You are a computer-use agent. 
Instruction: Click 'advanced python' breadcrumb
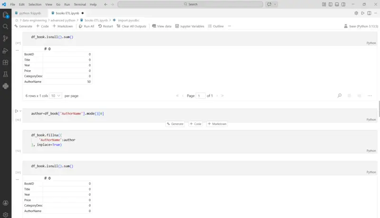pyautogui.click(x=63, y=20)
